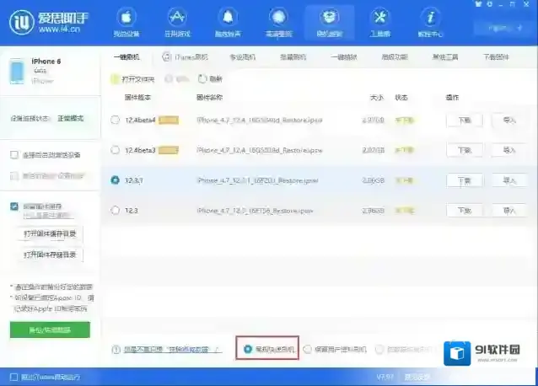The width and height of the screenshot is (538, 386).
Task: Toggle the auto-activate device after connection checkbox
Action: [x=14, y=155]
